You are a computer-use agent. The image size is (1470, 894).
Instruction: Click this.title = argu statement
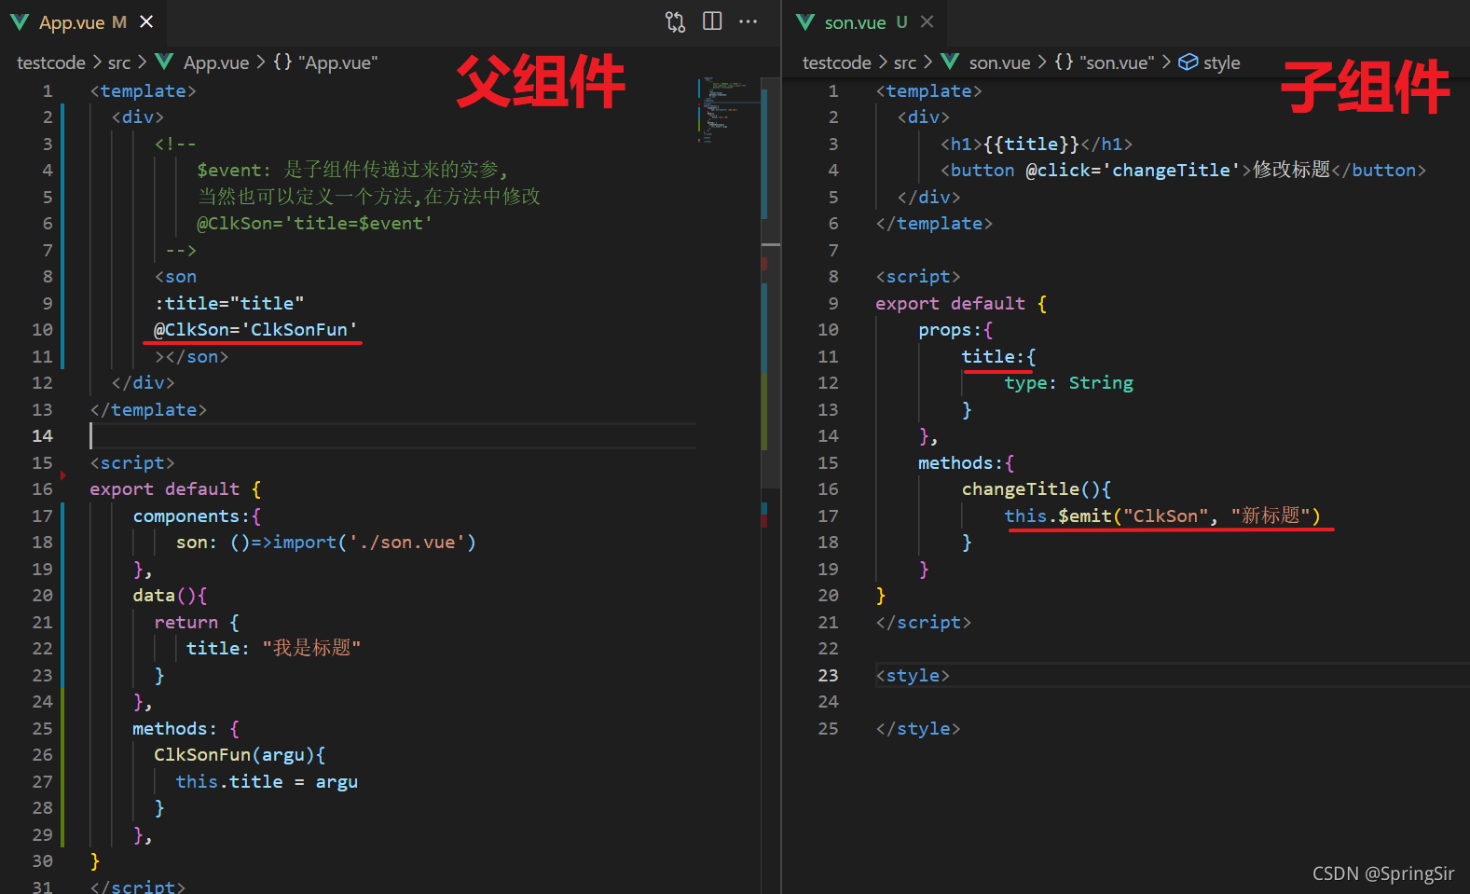(x=267, y=781)
